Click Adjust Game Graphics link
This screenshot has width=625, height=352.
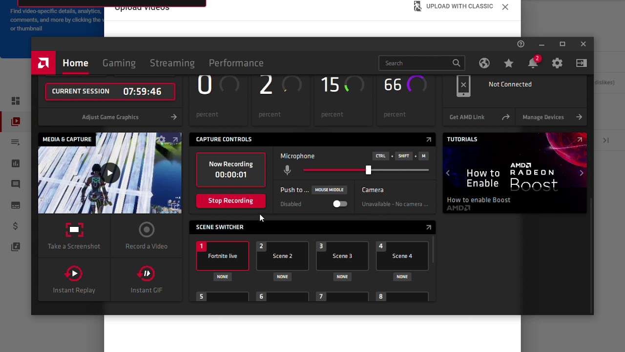pyautogui.click(x=110, y=117)
